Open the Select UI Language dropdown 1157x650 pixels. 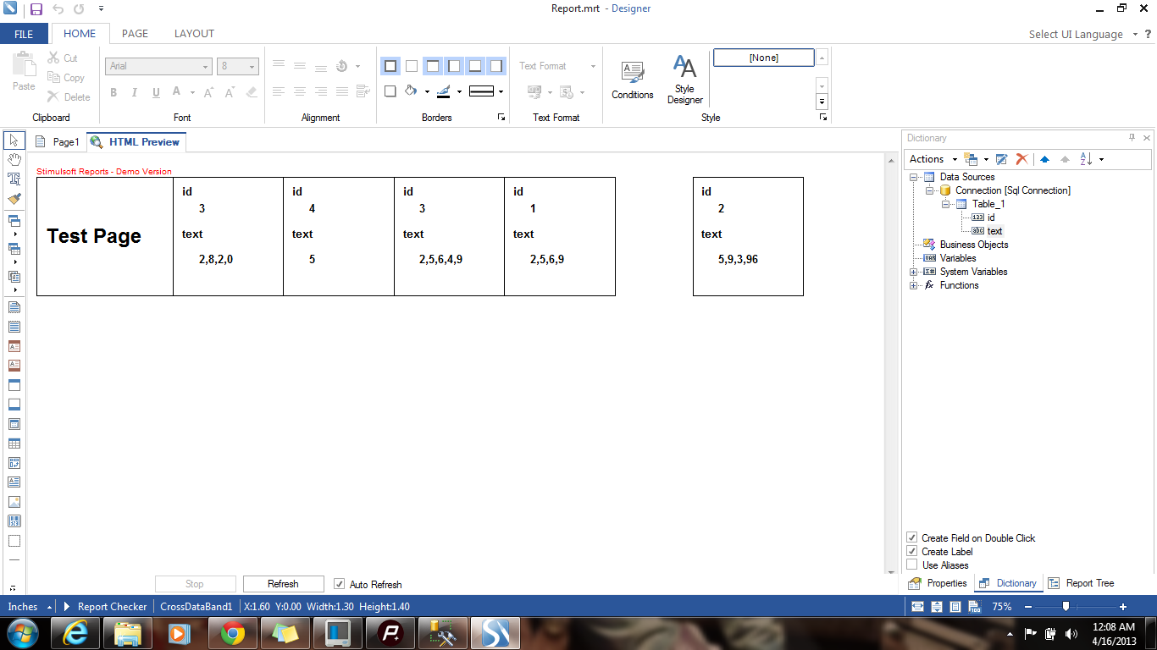coord(1082,34)
